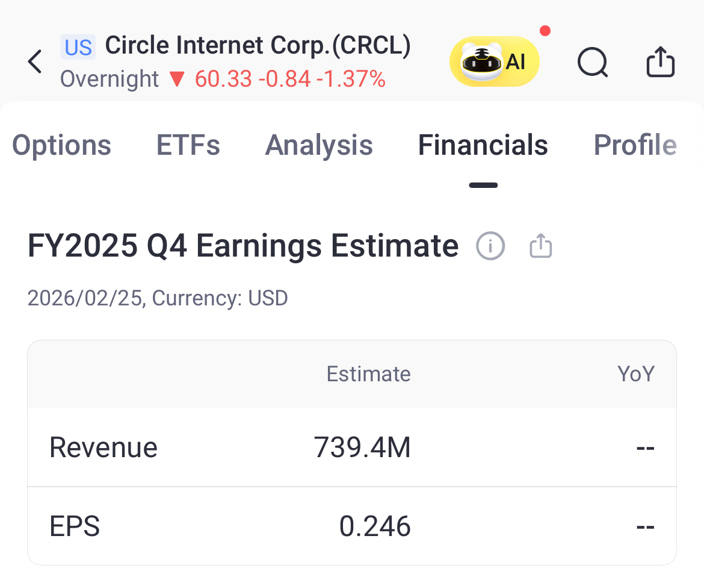Tap the Circle Internet Corp.(CRCL) title
The height and width of the screenshot is (574, 704).
pos(258,46)
